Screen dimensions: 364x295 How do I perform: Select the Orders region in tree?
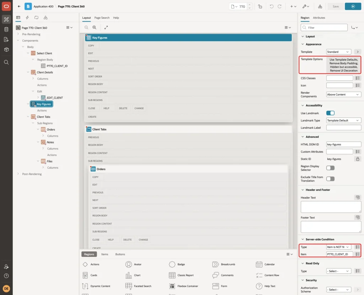(51, 129)
